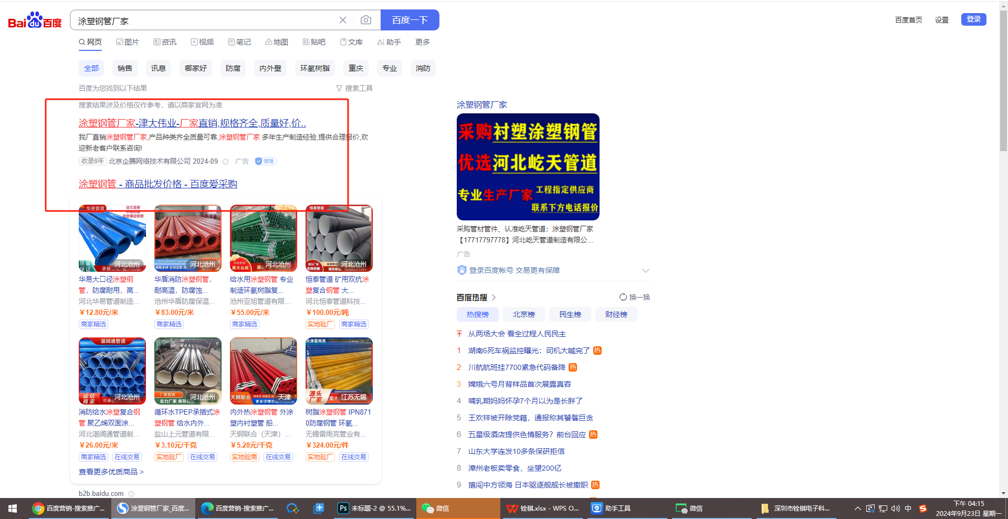The height and width of the screenshot is (519, 1008).
Task: Select the 北京榜 tab
Action: click(x=524, y=314)
